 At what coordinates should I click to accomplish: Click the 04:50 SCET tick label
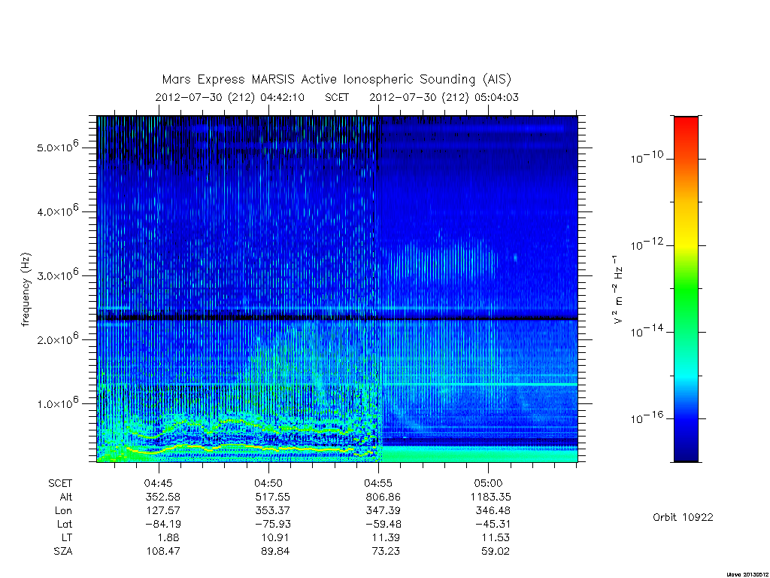268,483
